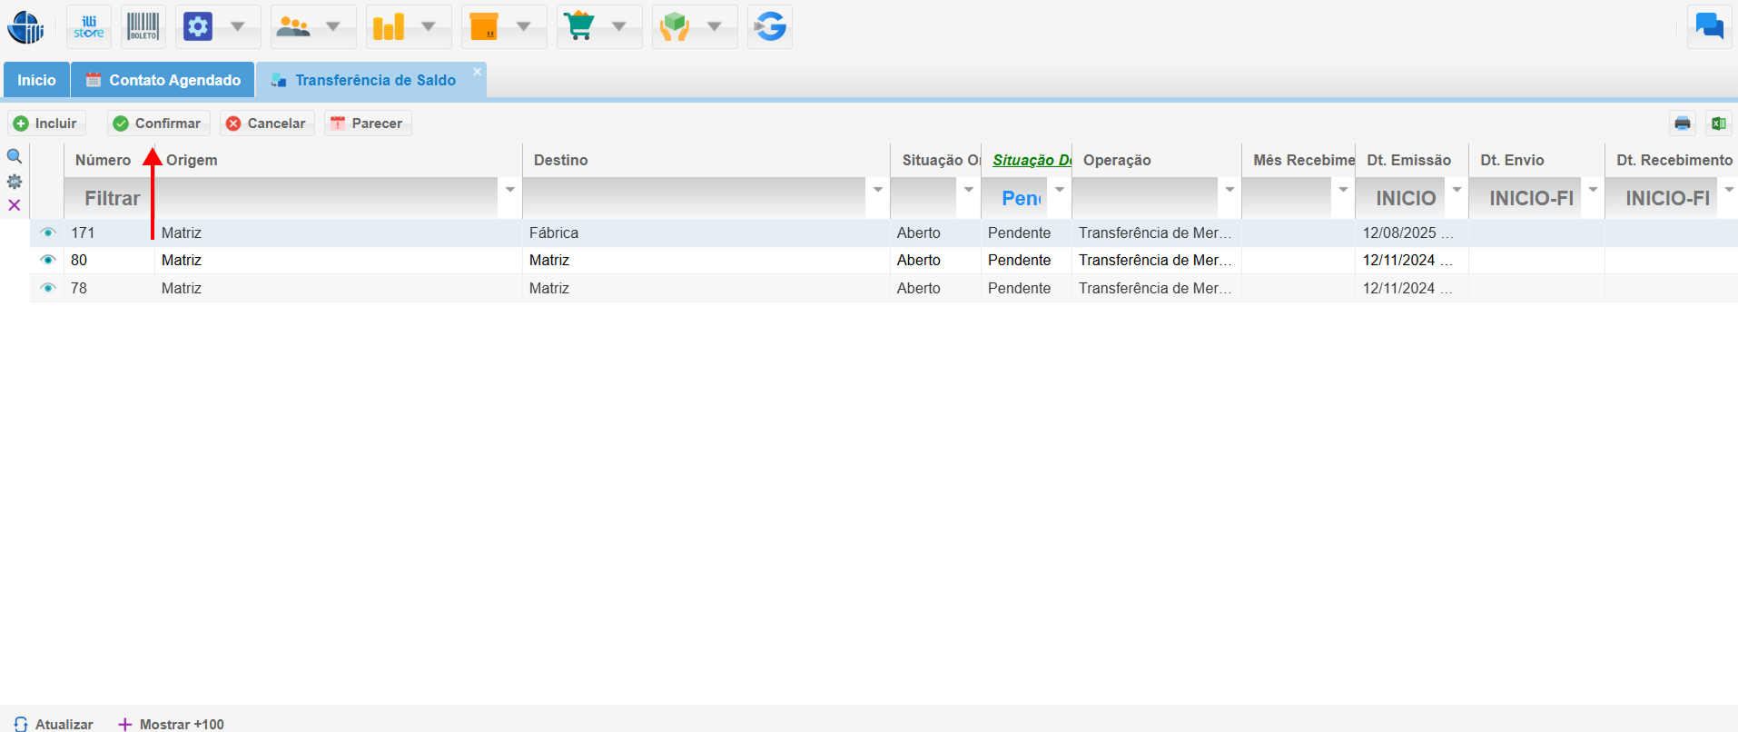1738x732 pixels.
Task: Toggle the eye icon for transfer 80
Action: tap(48, 260)
